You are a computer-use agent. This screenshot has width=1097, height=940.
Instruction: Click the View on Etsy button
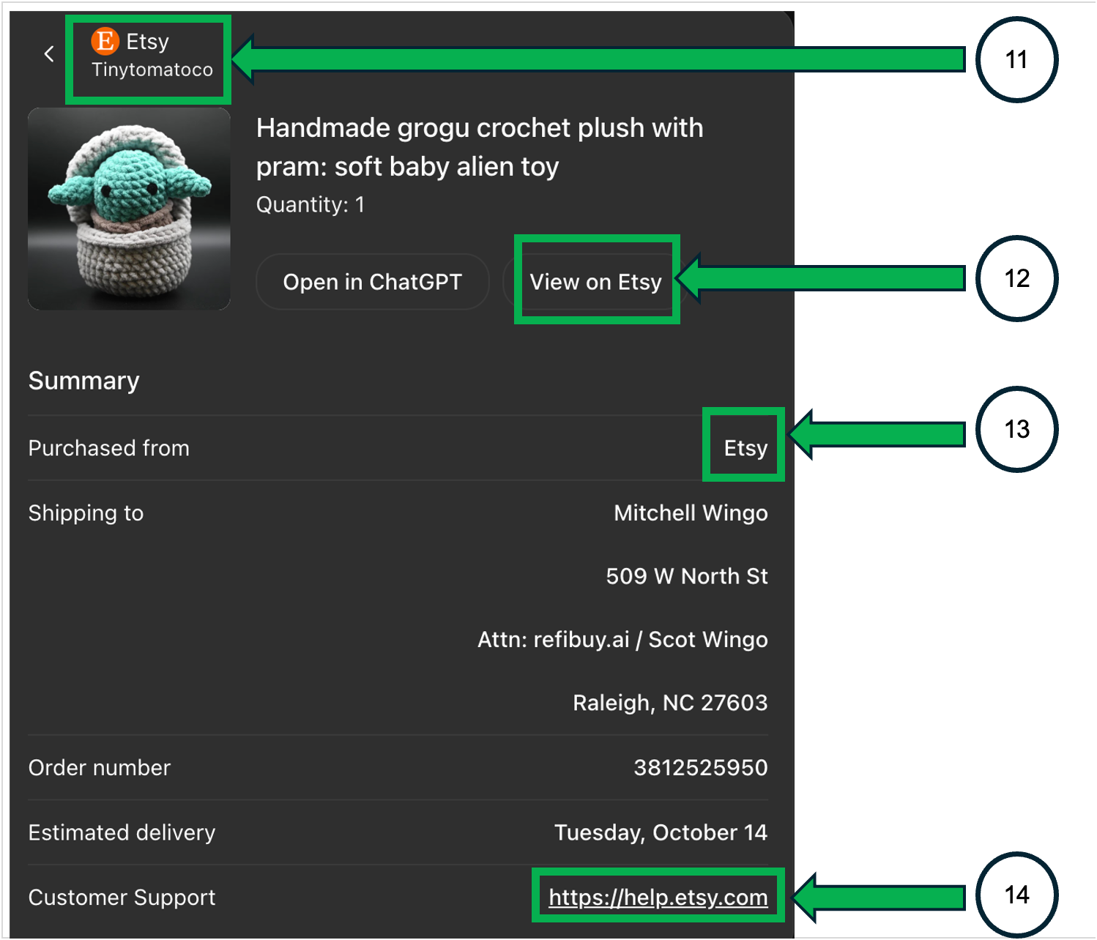tap(595, 282)
